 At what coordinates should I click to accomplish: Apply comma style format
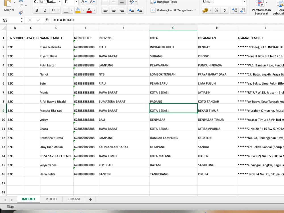pyautogui.click(x=225, y=10)
